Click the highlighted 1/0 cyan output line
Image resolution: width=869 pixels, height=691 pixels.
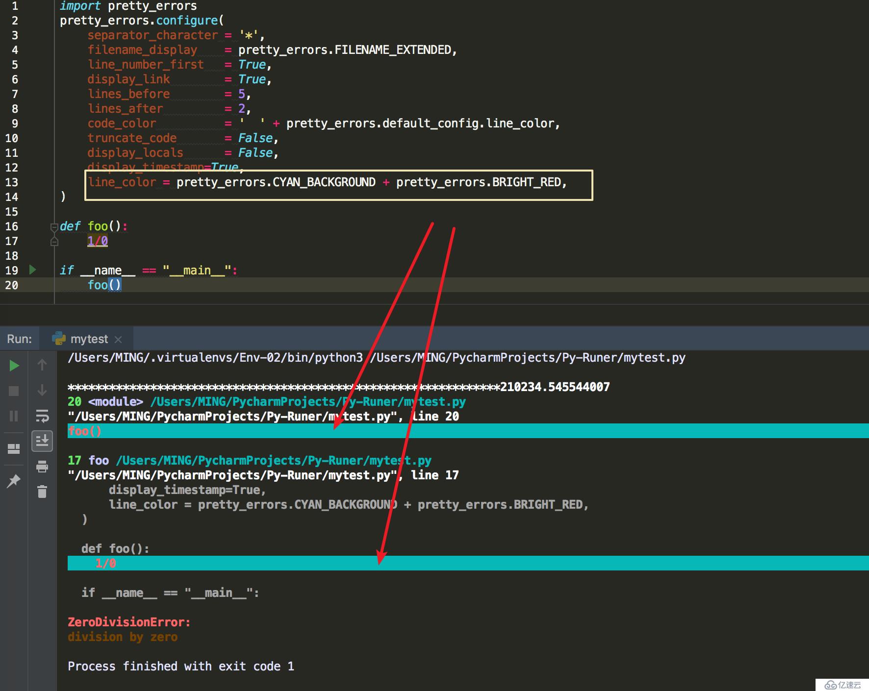pos(468,563)
